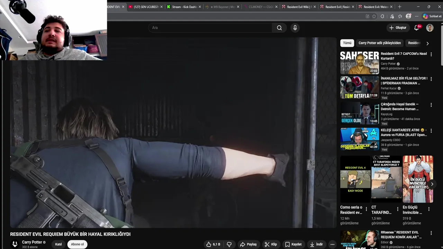Click Ferhat Kucur channel name
The height and width of the screenshot is (249, 443).
[x=388, y=88]
